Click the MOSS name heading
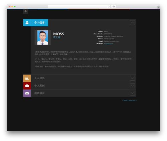The image size is (167, 141). coord(58,34)
